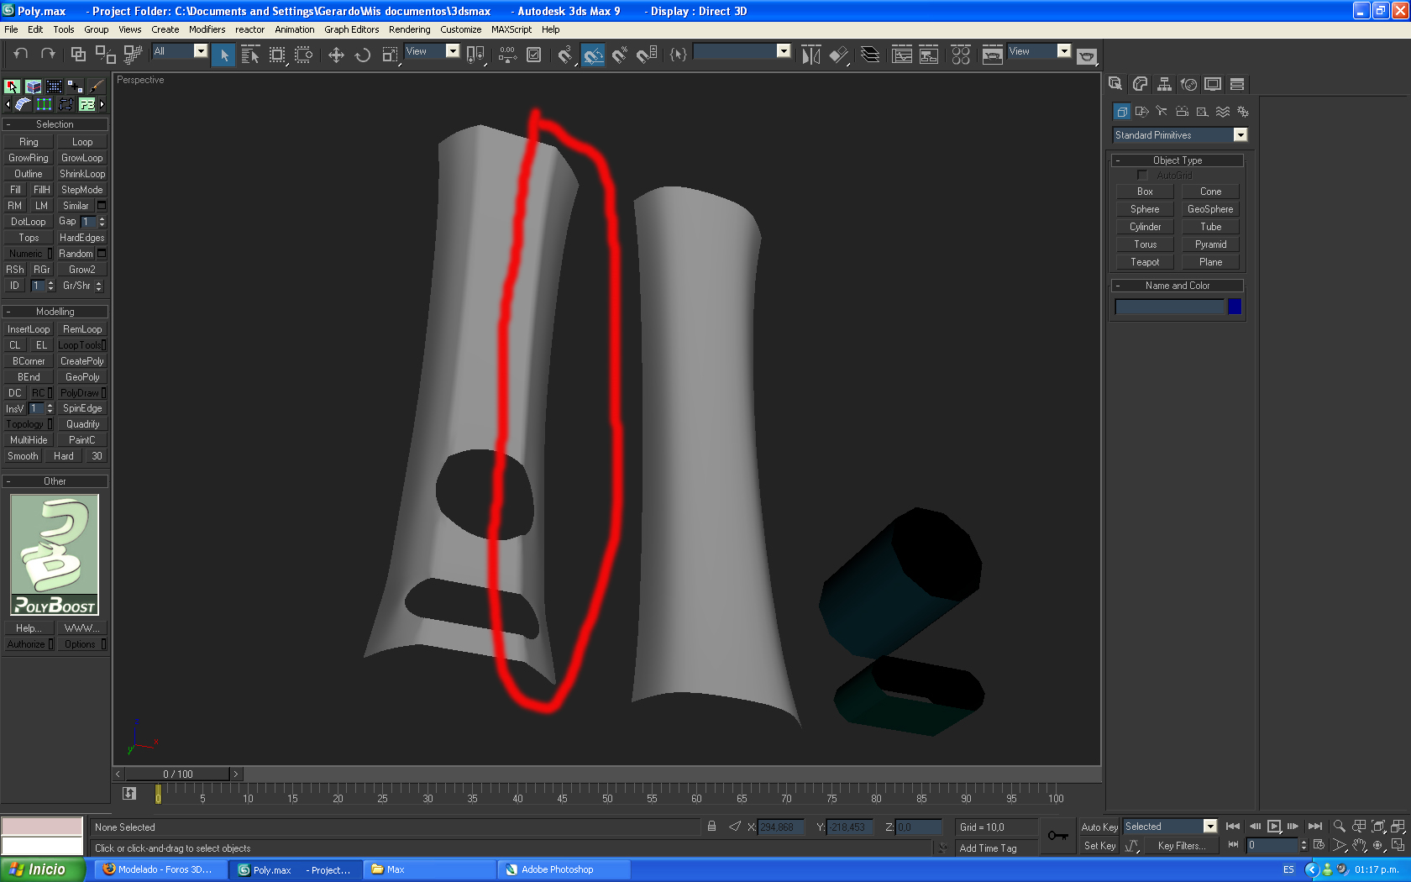Toggle the Selection Lock padlock
Image resolution: width=1411 pixels, height=882 pixels.
tap(711, 827)
